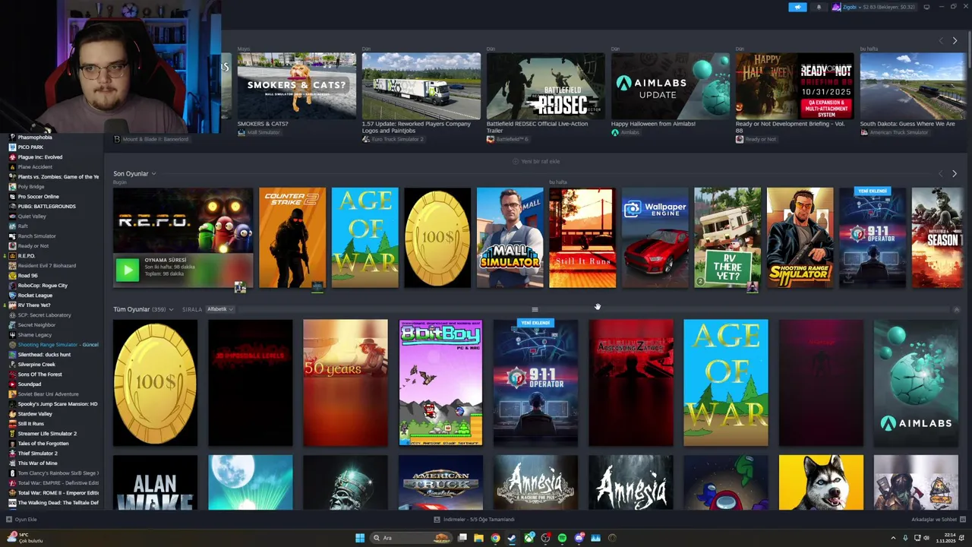This screenshot has height=547, width=972.
Task: Select Sons Of The Forest entry
Action: (x=39, y=375)
